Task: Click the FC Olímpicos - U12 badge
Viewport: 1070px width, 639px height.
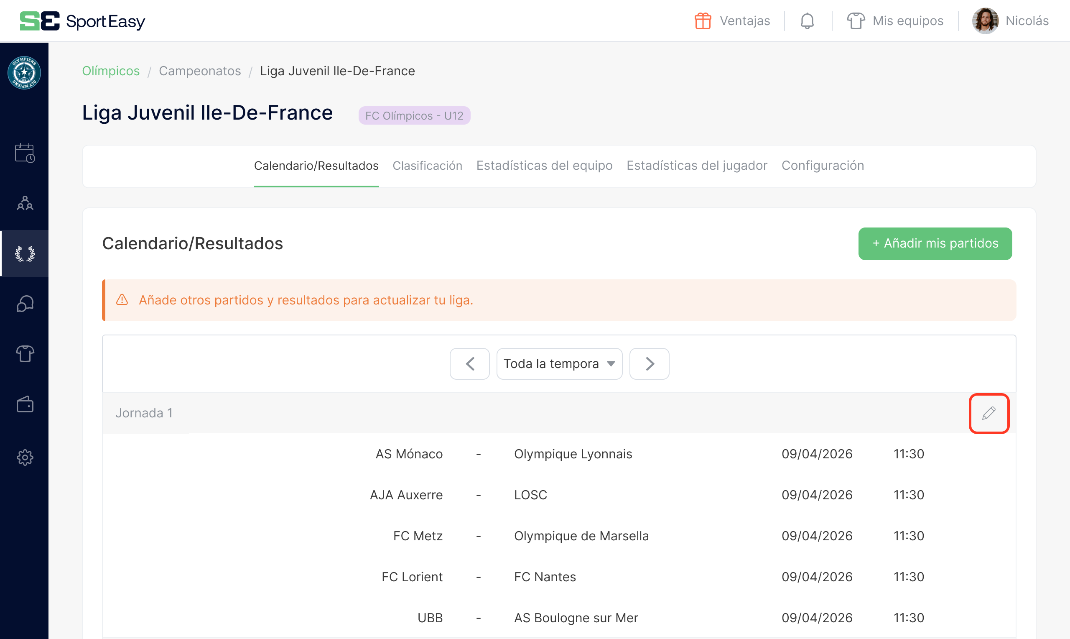Action: pos(414,115)
